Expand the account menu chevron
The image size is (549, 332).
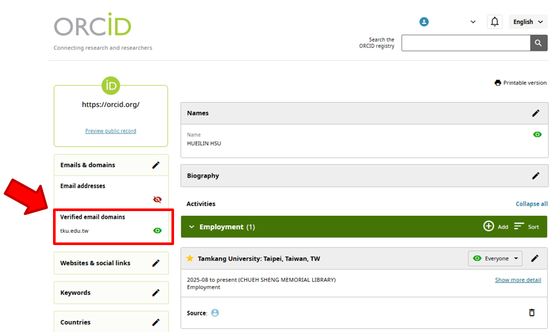click(x=472, y=22)
